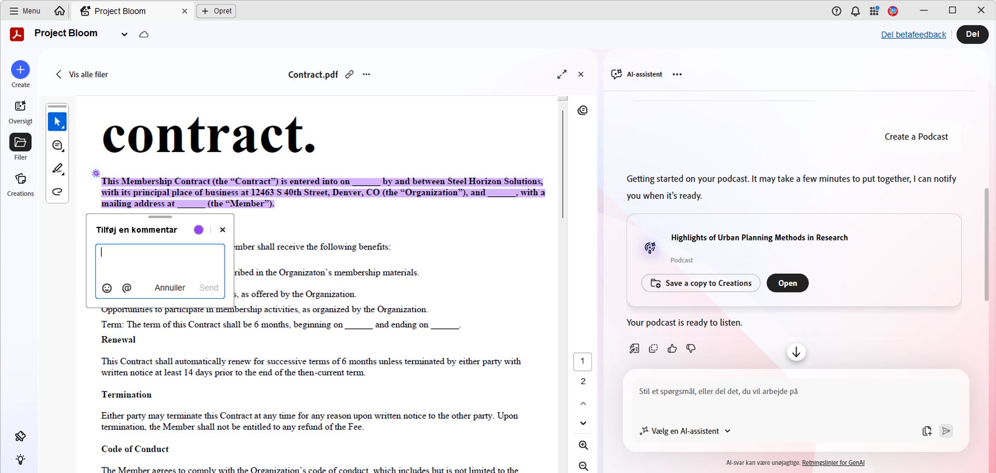Click the document vertical scrollbar
The height and width of the screenshot is (473, 996).
tap(562, 164)
